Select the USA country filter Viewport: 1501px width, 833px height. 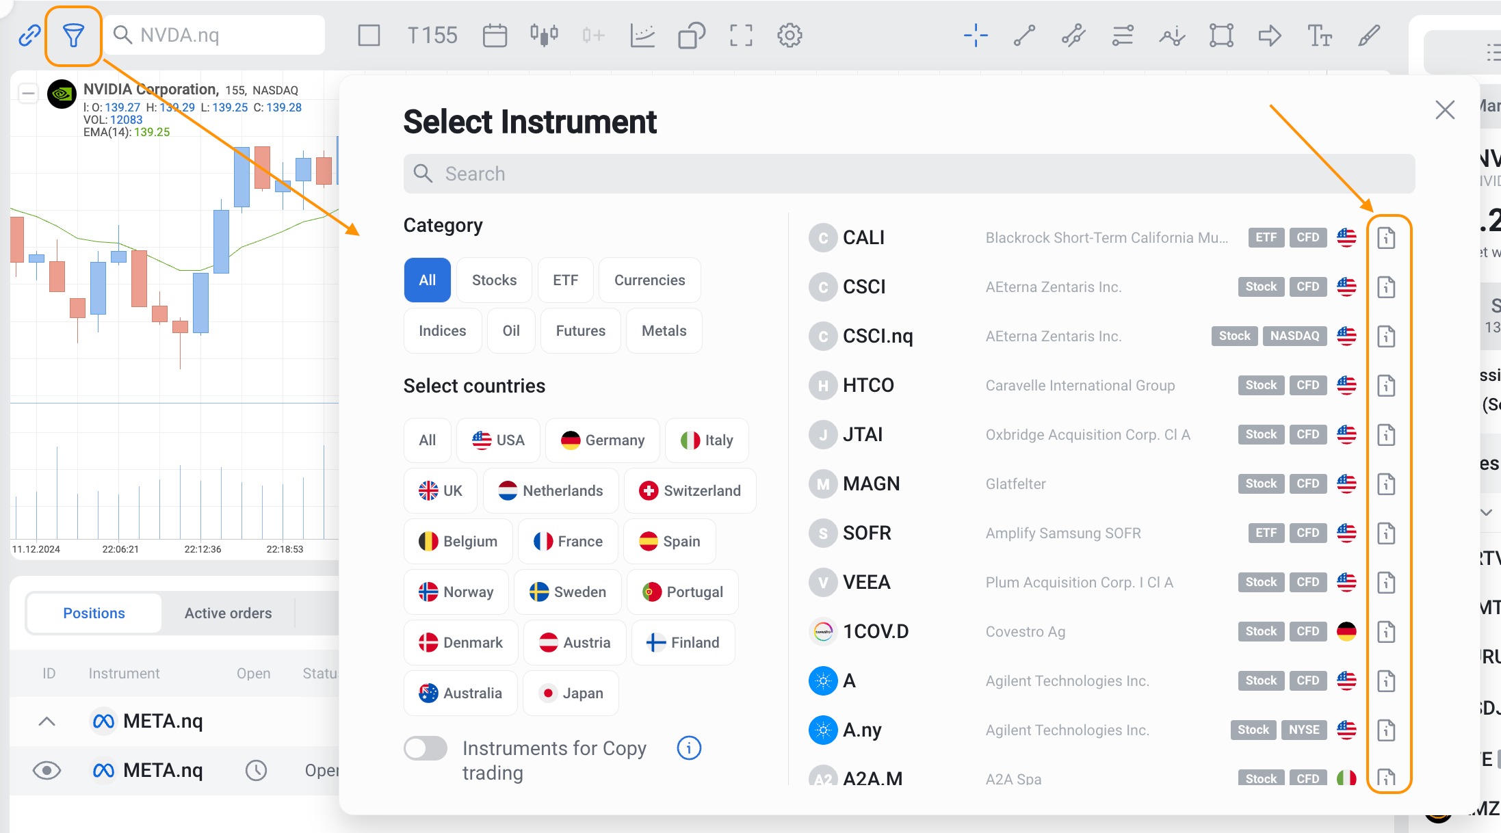point(498,440)
